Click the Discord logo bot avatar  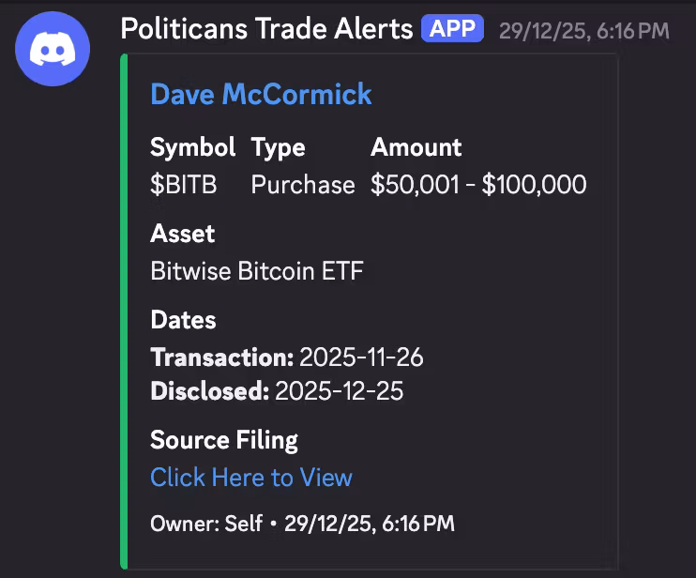[53, 49]
